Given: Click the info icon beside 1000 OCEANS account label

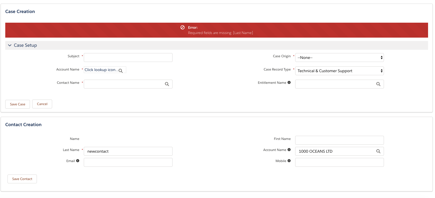Looking at the screenshot, I should point(289,150).
